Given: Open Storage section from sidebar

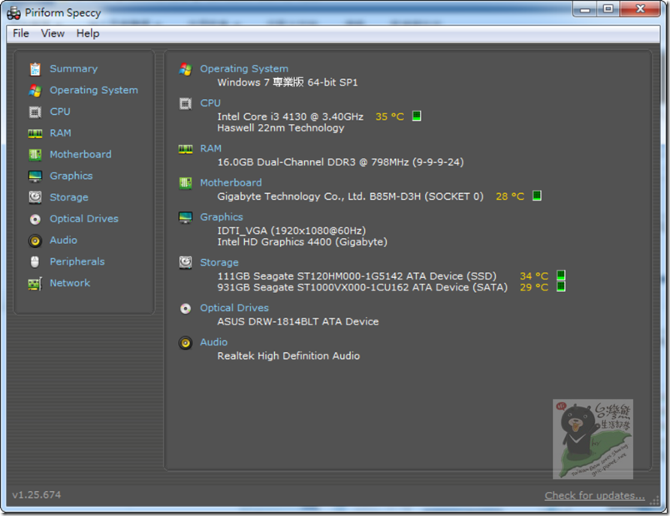Looking at the screenshot, I should coord(69,197).
